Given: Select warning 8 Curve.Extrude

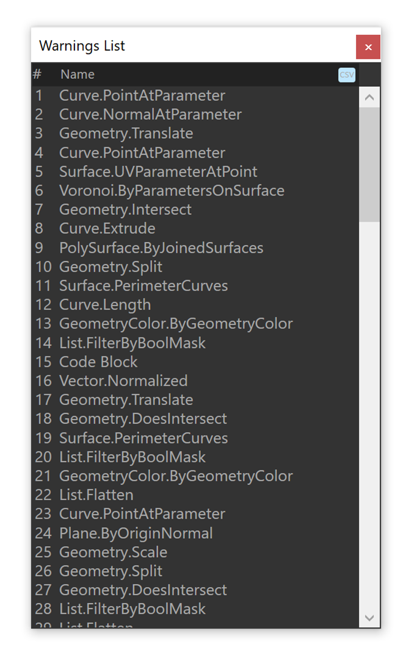Looking at the screenshot, I should pos(107,228).
